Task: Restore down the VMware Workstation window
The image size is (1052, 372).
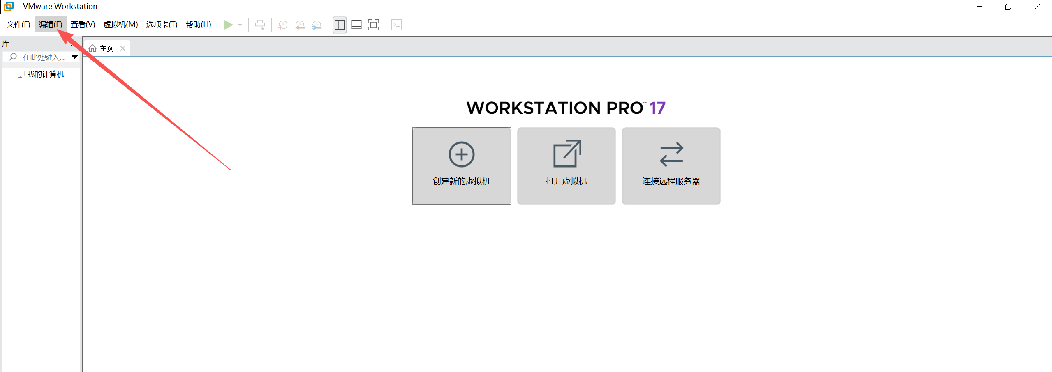Action: 1008,7
